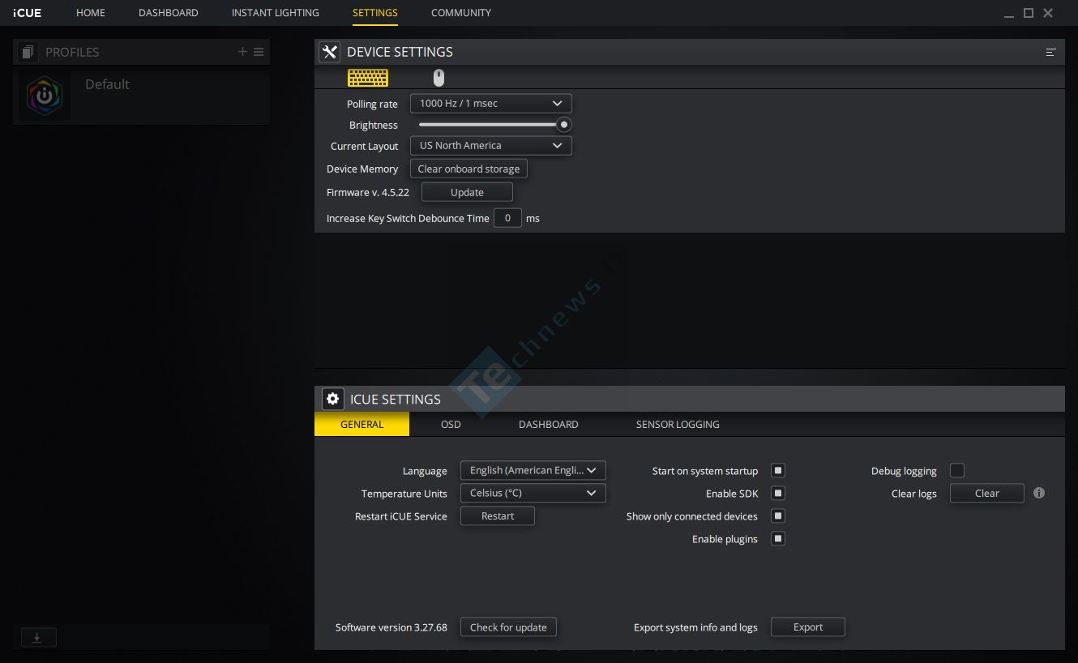1078x663 pixels.
Task: Click the Export system info button
Action: pos(808,627)
